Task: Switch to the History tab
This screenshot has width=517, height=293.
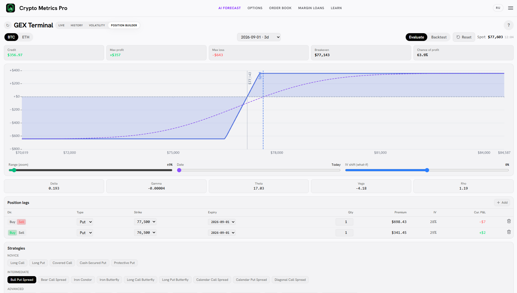Action: tap(77, 25)
